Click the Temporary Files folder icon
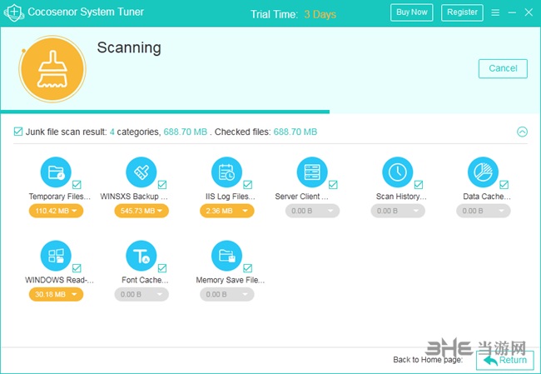The image size is (541, 374). click(x=56, y=172)
